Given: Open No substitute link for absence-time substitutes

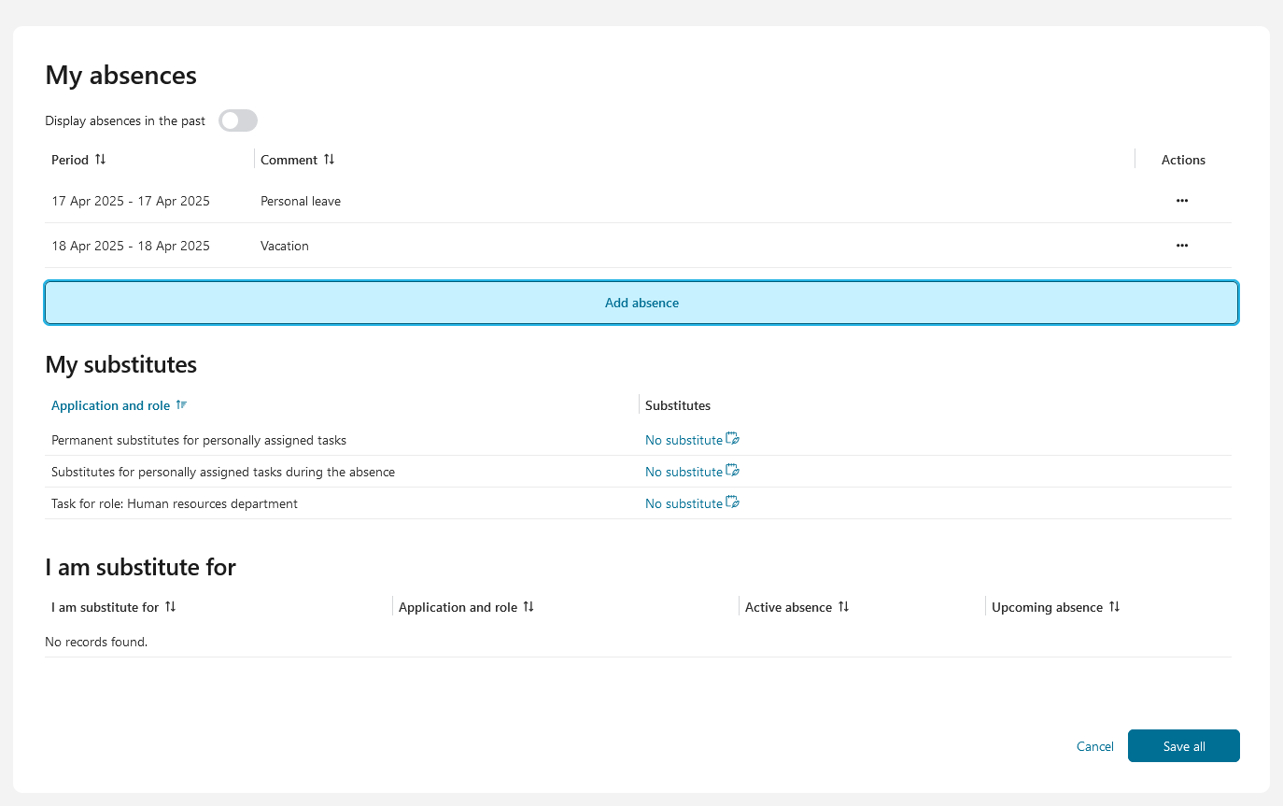Looking at the screenshot, I should 684,472.
